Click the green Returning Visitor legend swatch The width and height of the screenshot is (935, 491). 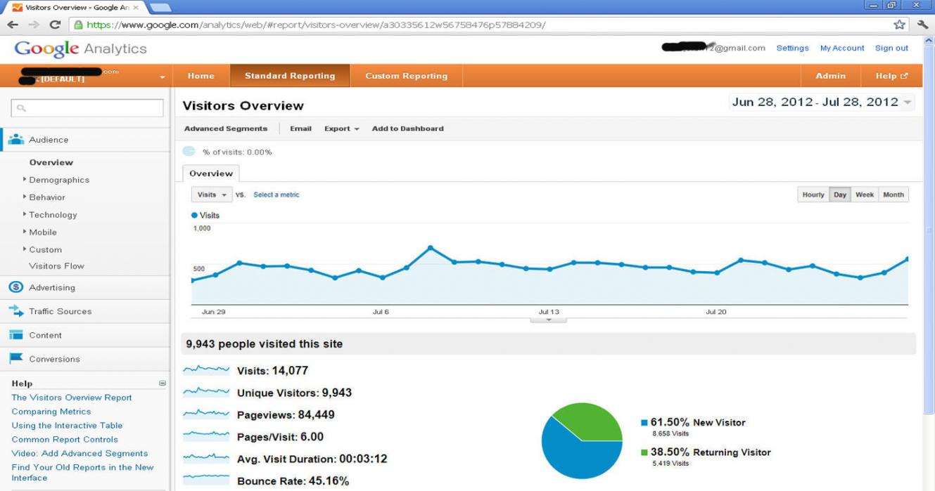(644, 452)
